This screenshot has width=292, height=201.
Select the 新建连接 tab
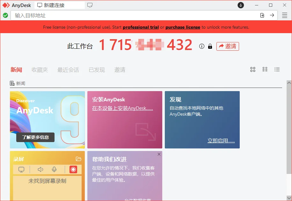click(x=60, y=5)
